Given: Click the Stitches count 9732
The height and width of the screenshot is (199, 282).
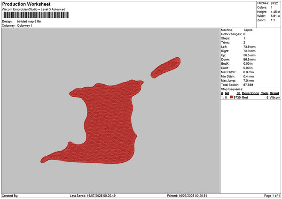Looking at the screenshot, I should pyautogui.click(x=274, y=3).
